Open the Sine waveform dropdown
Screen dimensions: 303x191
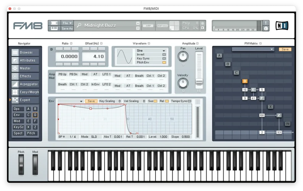(x=151, y=50)
